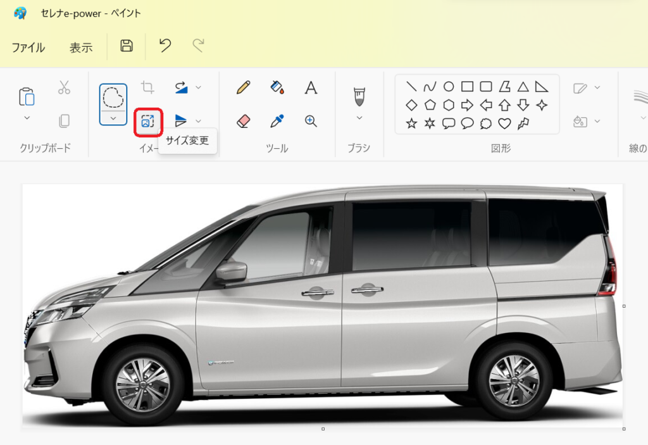Expand the selection tool dropdown arrow
Viewport: 648px width, 445px height.
113,118
